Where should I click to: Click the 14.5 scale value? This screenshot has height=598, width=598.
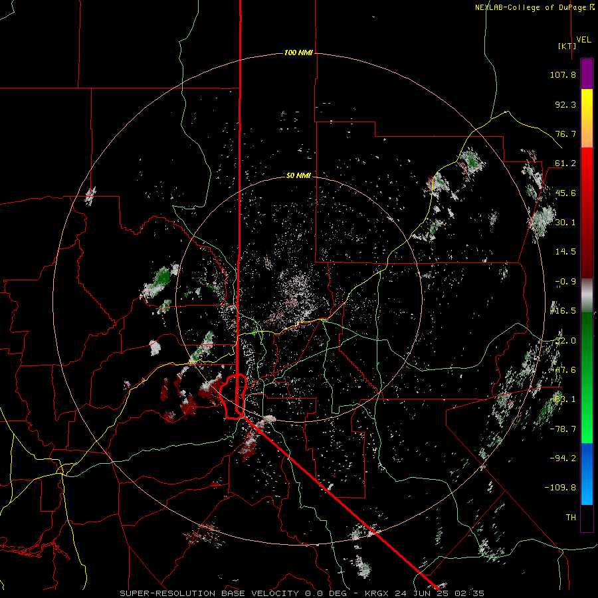click(x=565, y=251)
